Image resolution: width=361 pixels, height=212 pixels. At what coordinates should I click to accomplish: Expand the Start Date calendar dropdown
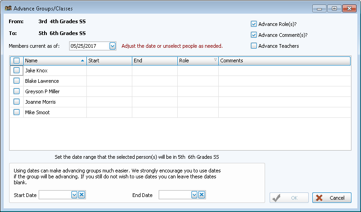(75, 195)
